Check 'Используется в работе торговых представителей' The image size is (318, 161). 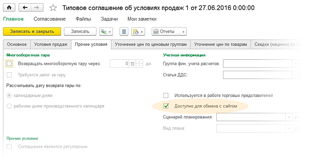coord(166,95)
